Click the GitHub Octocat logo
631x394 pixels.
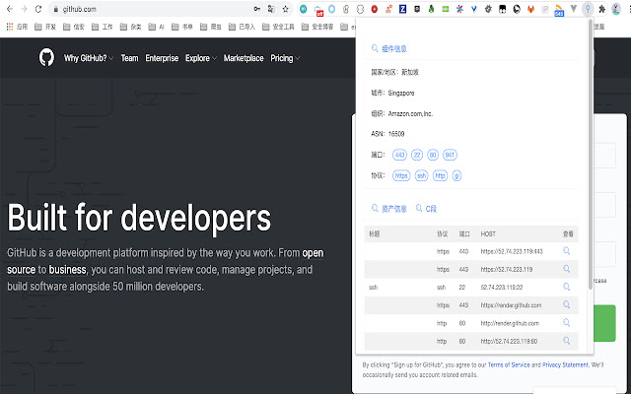click(x=46, y=58)
